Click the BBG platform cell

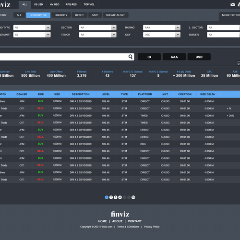[143, 144]
